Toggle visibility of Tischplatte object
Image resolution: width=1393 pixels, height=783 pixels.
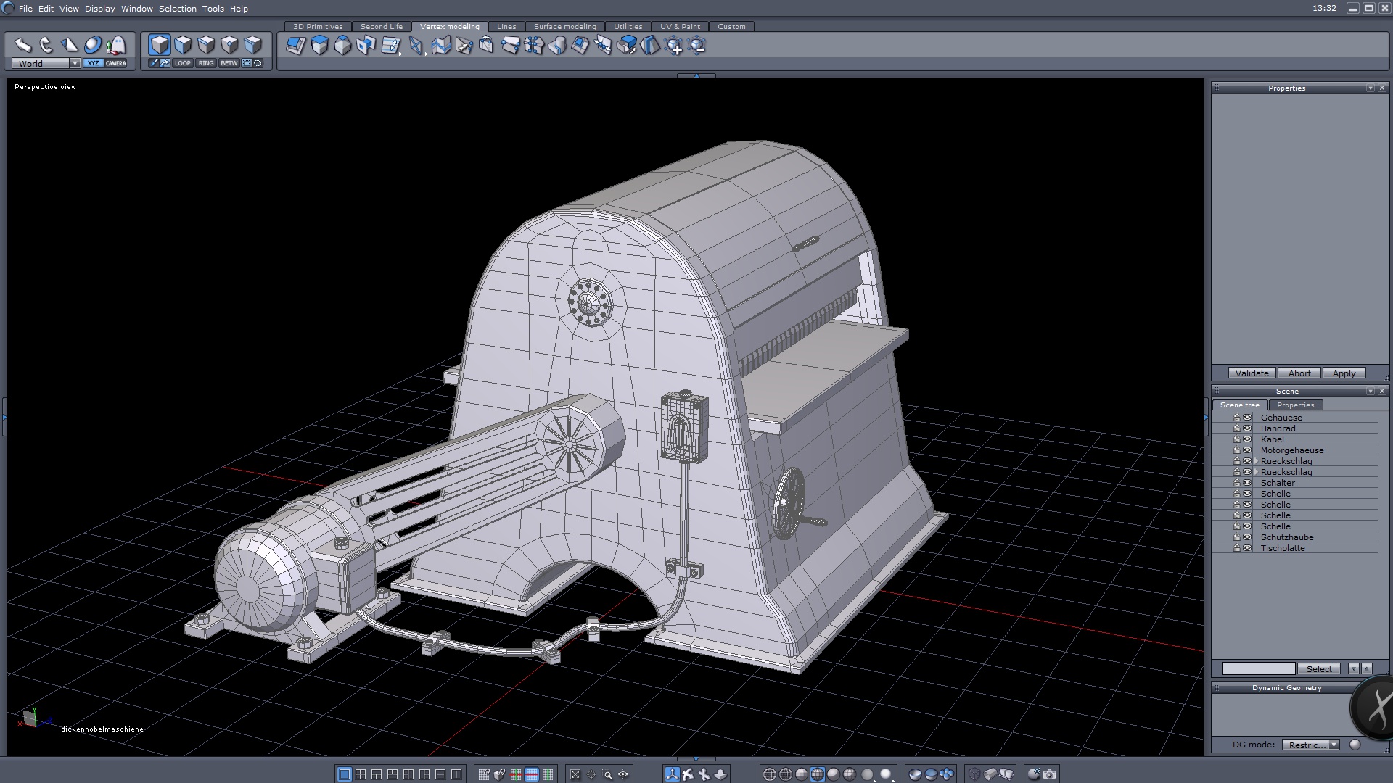click(1247, 548)
